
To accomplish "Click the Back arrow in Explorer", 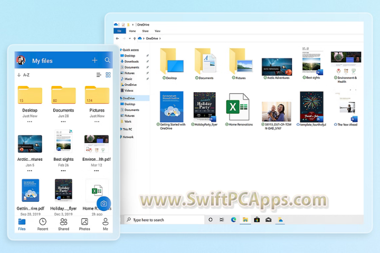I will (x=117, y=38).
